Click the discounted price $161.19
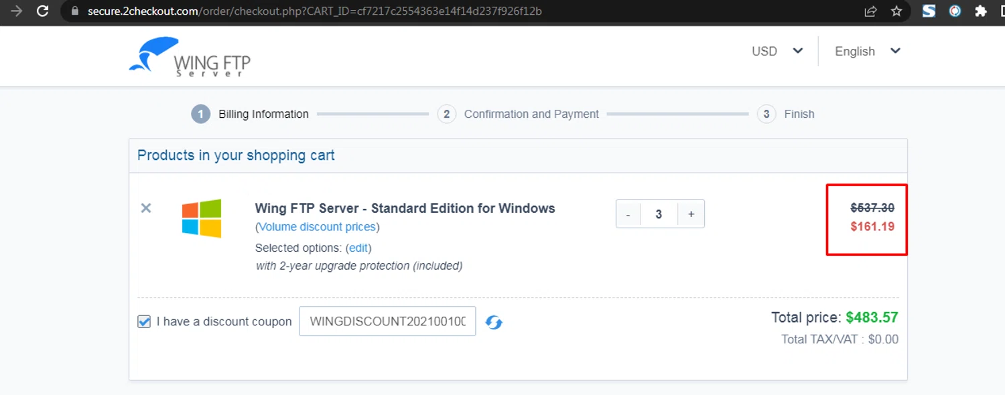The width and height of the screenshot is (1005, 395). point(872,226)
